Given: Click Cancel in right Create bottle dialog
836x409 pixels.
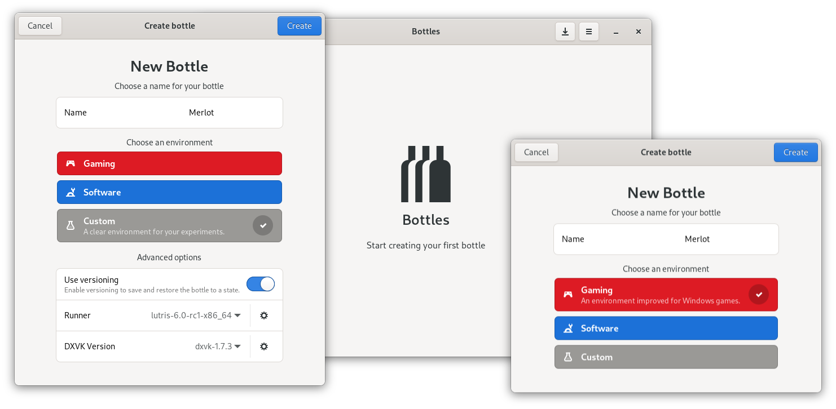Looking at the screenshot, I should (536, 152).
